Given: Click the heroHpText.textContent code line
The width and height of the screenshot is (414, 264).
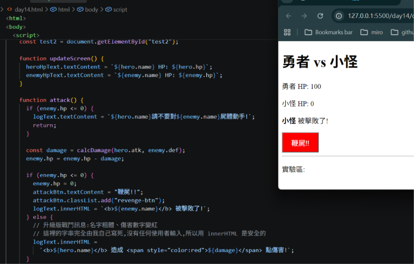Looking at the screenshot, I should point(119,67).
